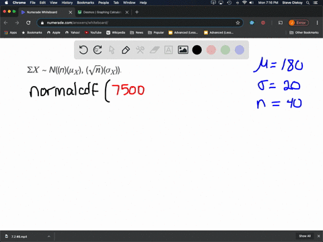Screen dimensions: 323x242
Task: Open Spotlight search in menu bar
Action: pyautogui.click(x=308, y=3)
